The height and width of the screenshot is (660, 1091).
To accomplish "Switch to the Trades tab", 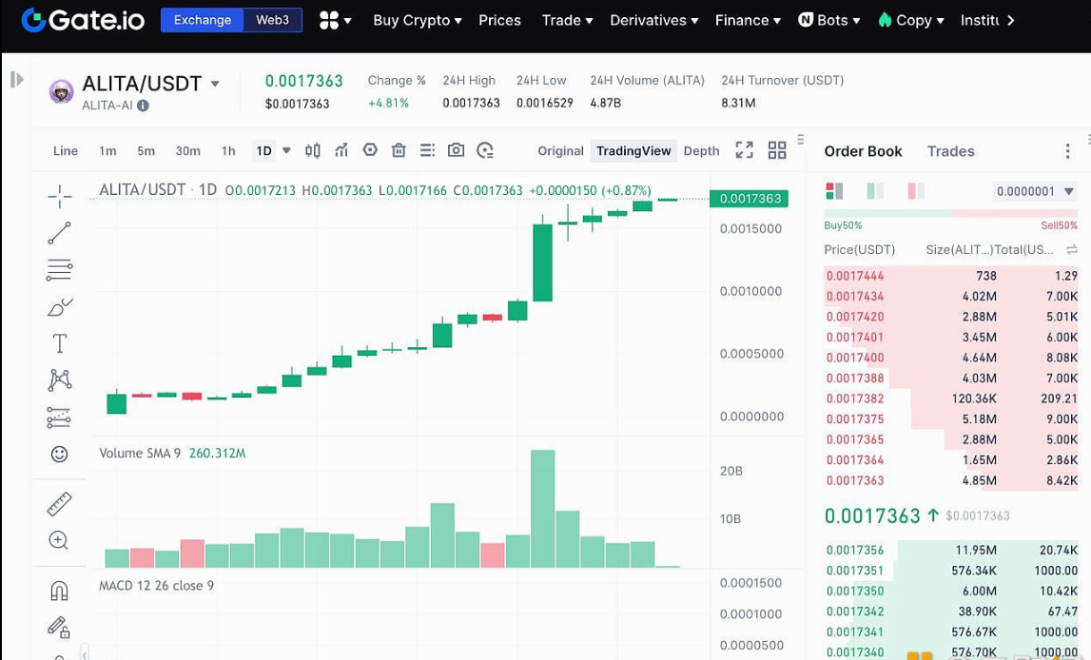I will pos(950,151).
